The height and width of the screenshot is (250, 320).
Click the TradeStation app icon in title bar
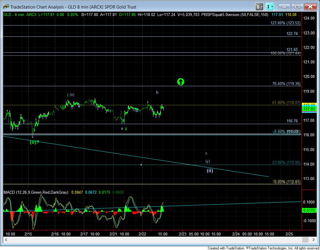6,7
